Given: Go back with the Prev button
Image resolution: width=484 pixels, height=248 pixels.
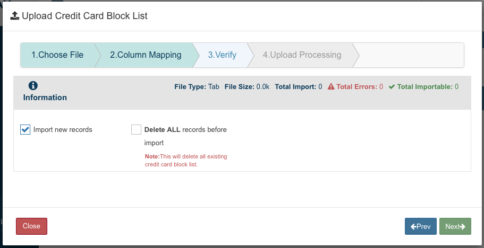Looking at the screenshot, I should (421, 226).
